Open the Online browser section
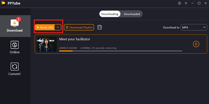 [x=15, y=47]
